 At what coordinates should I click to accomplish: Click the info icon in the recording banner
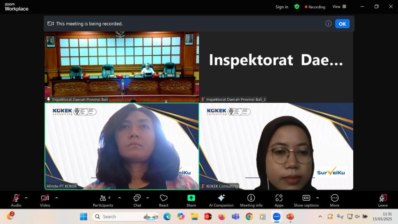[328, 24]
